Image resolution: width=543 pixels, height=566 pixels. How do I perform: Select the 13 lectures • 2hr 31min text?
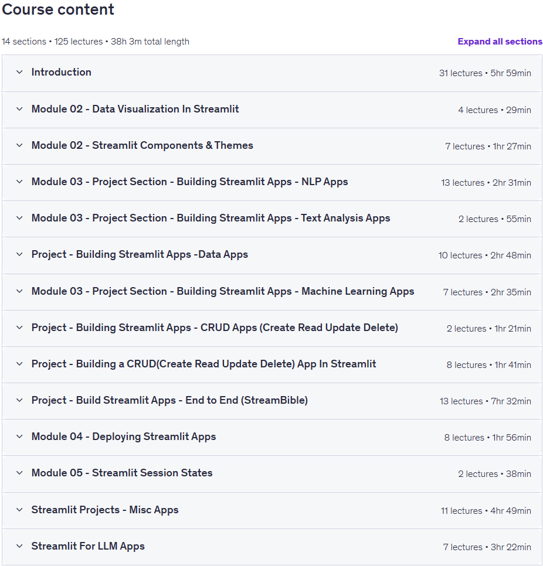point(486,183)
